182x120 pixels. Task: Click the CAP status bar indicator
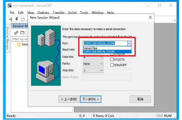[159, 116]
